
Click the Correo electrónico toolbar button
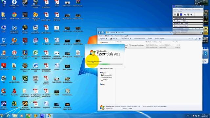[139, 39]
